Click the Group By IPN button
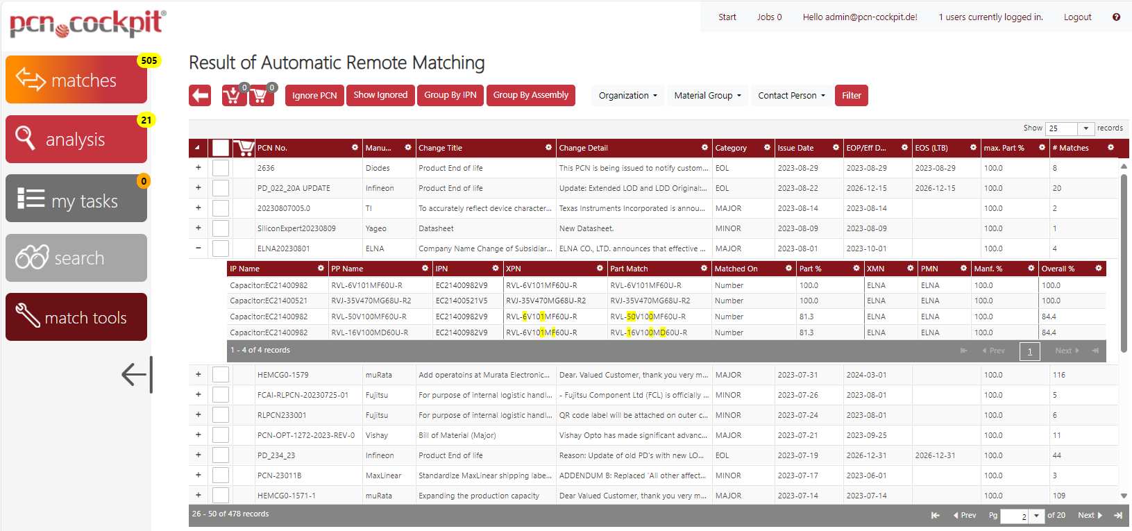Screen dimensions: 1132x531 click(x=450, y=95)
